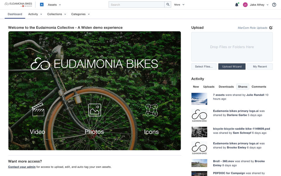281x176 pixels.
Task: Open Brooke Emley's shared logo thumbnail
Action: 199,148
